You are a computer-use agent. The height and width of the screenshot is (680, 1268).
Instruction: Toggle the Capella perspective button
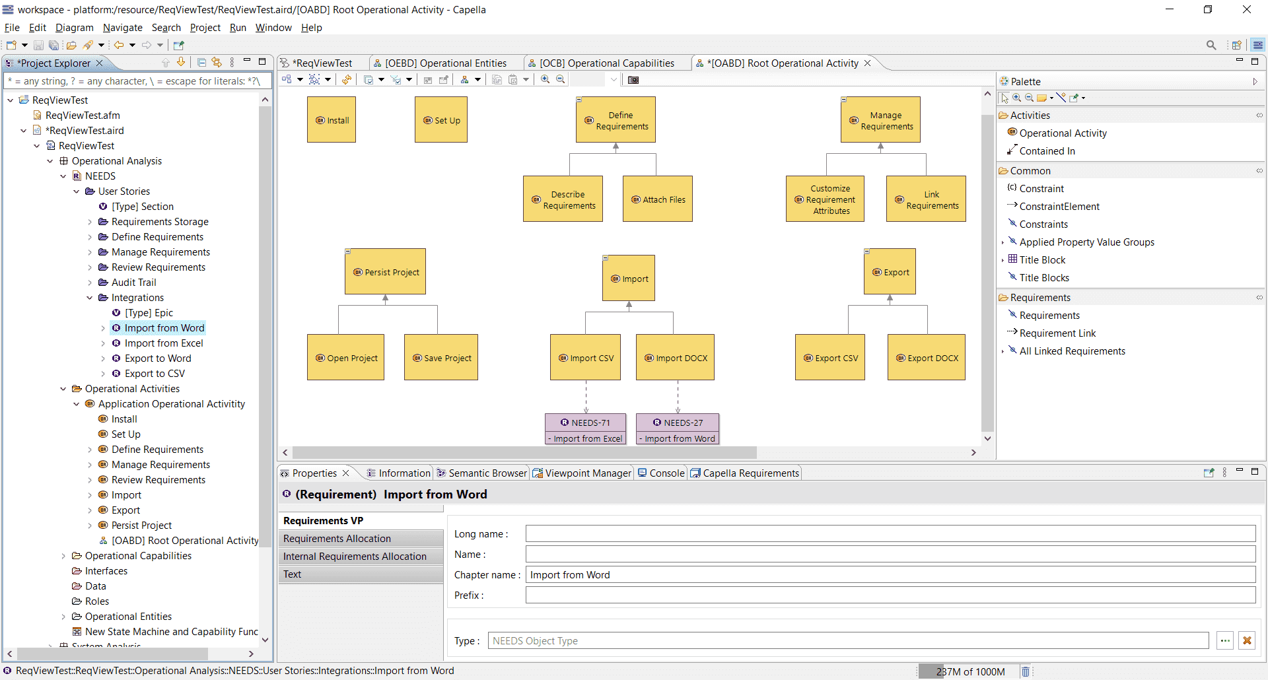[1258, 45]
